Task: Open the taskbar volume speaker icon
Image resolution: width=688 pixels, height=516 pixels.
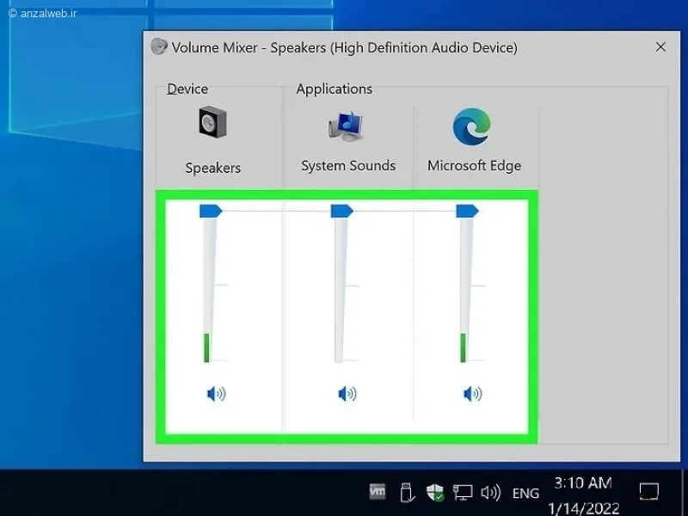Action: pyautogui.click(x=490, y=492)
